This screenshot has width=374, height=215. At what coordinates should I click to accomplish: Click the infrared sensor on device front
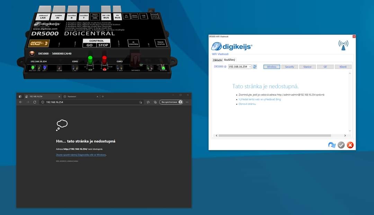(x=135, y=60)
